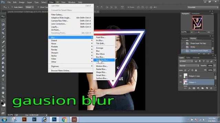220x123 pixels.
Task: Select the Zoom tool in toolbox
Action: coord(3,97)
